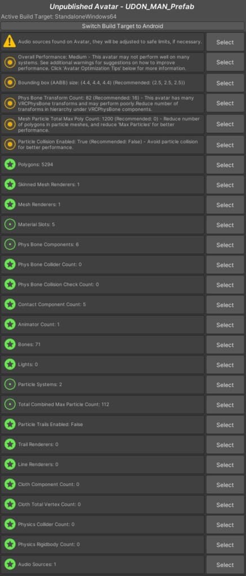
Task: Click the Lights: 0 message row
Action: click(102, 364)
